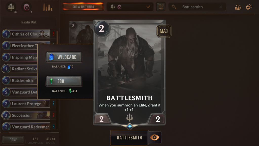Open the advanced filters icon
Screen dimensions: 259x146
coord(161,7)
